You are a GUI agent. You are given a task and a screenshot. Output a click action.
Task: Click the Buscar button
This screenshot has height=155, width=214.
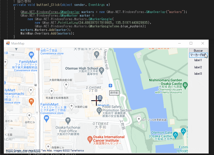(198, 50)
